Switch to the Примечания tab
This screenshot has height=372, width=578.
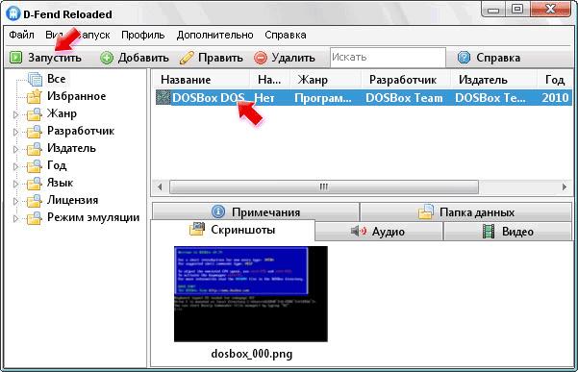pyautogui.click(x=256, y=212)
